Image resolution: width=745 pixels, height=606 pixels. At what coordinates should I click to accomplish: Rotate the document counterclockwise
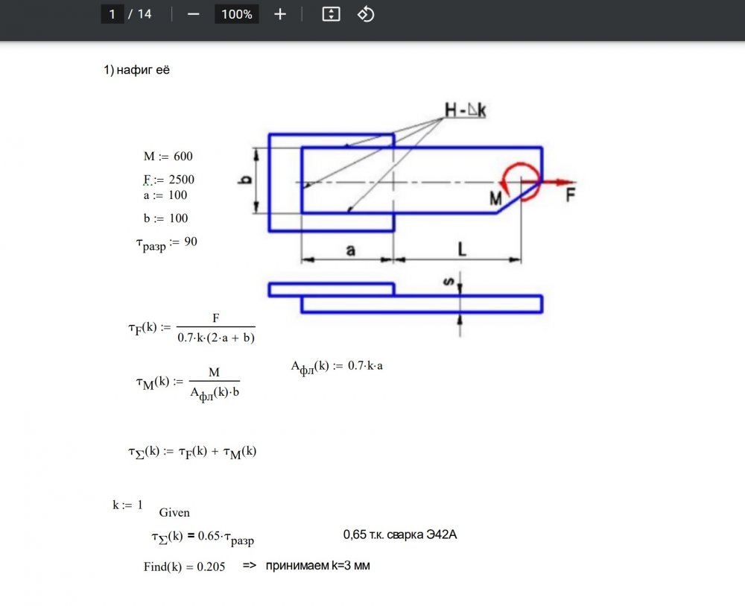(365, 14)
